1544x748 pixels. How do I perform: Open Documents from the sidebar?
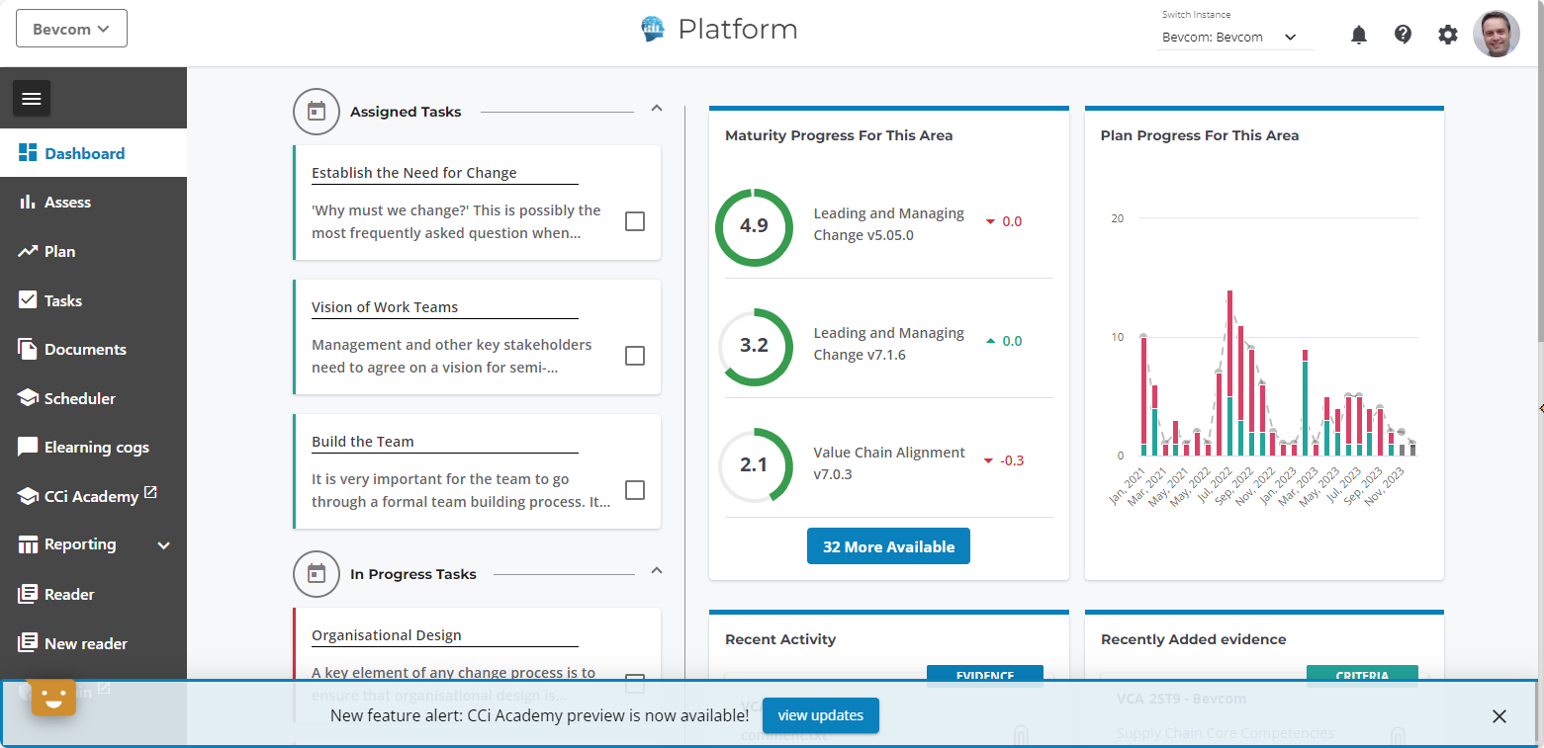93,349
